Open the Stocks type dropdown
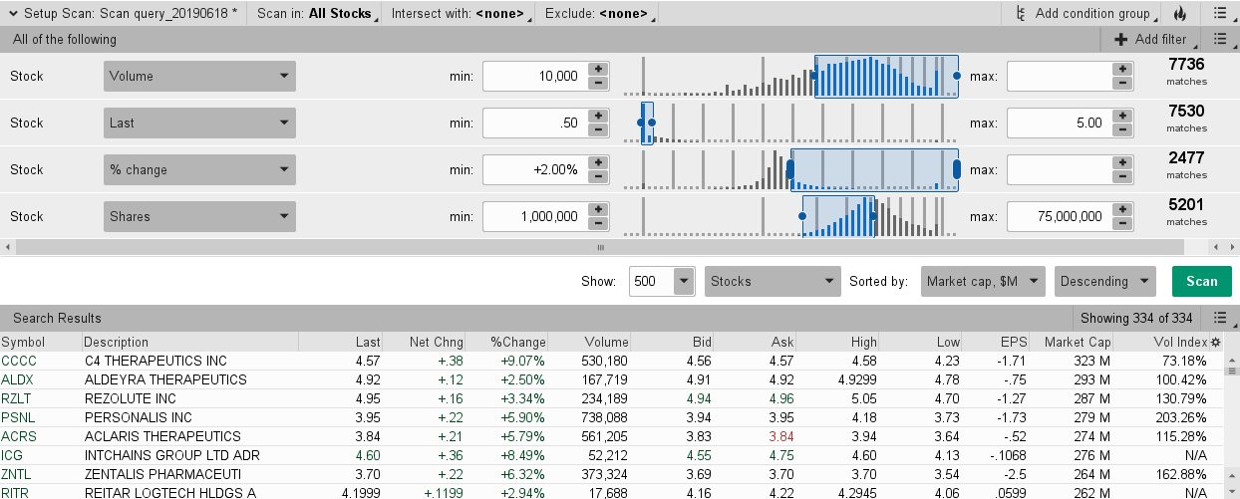The image size is (1240, 499). coord(773,281)
